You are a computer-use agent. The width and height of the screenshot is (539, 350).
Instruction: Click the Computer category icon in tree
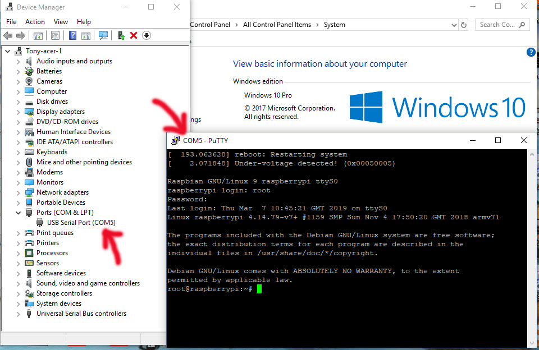click(29, 91)
